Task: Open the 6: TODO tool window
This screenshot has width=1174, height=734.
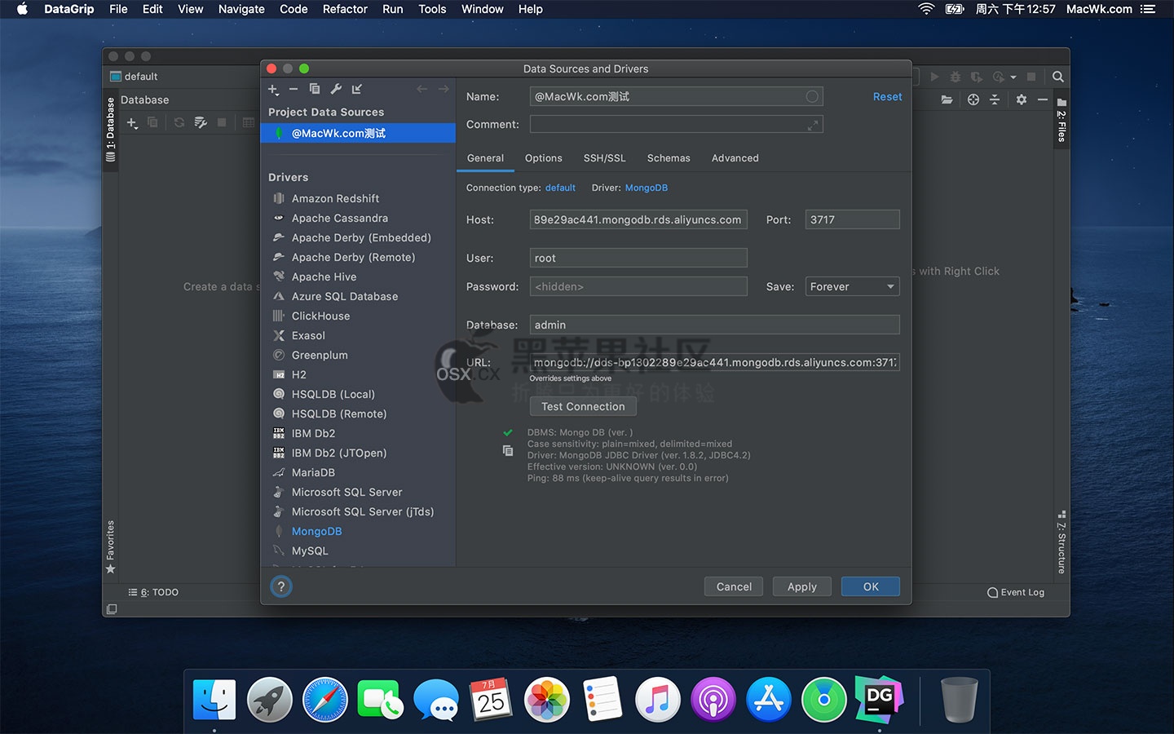Action: pyautogui.click(x=153, y=592)
